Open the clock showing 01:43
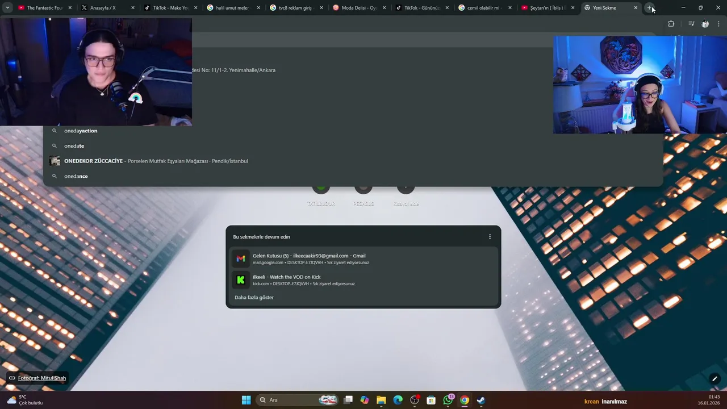The image size is (727, 409). [x=709, y=400]
